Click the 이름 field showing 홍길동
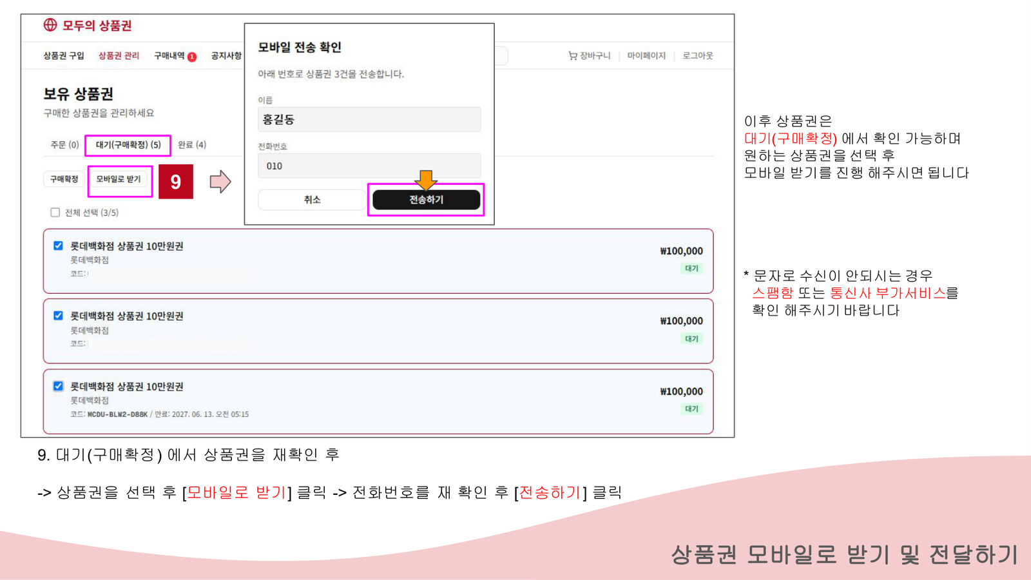Screen dimensions: 1031x580 pyautogui.click(x=369, y=119)
